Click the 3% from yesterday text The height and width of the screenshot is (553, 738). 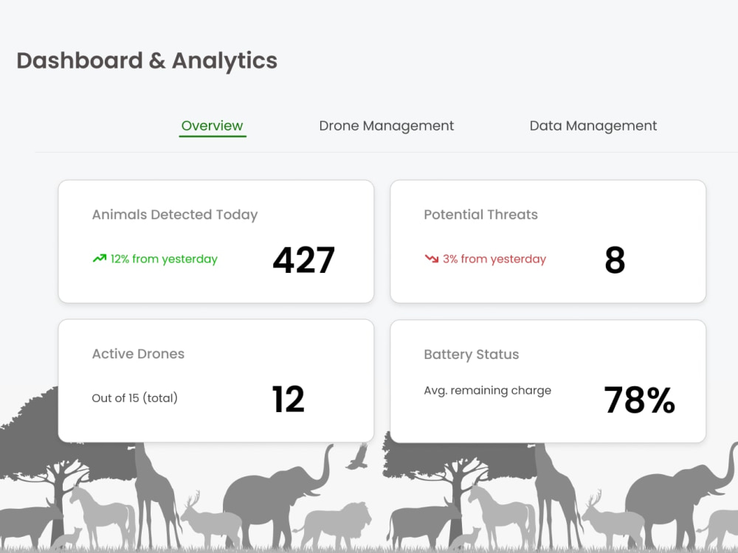click(494, 259)
